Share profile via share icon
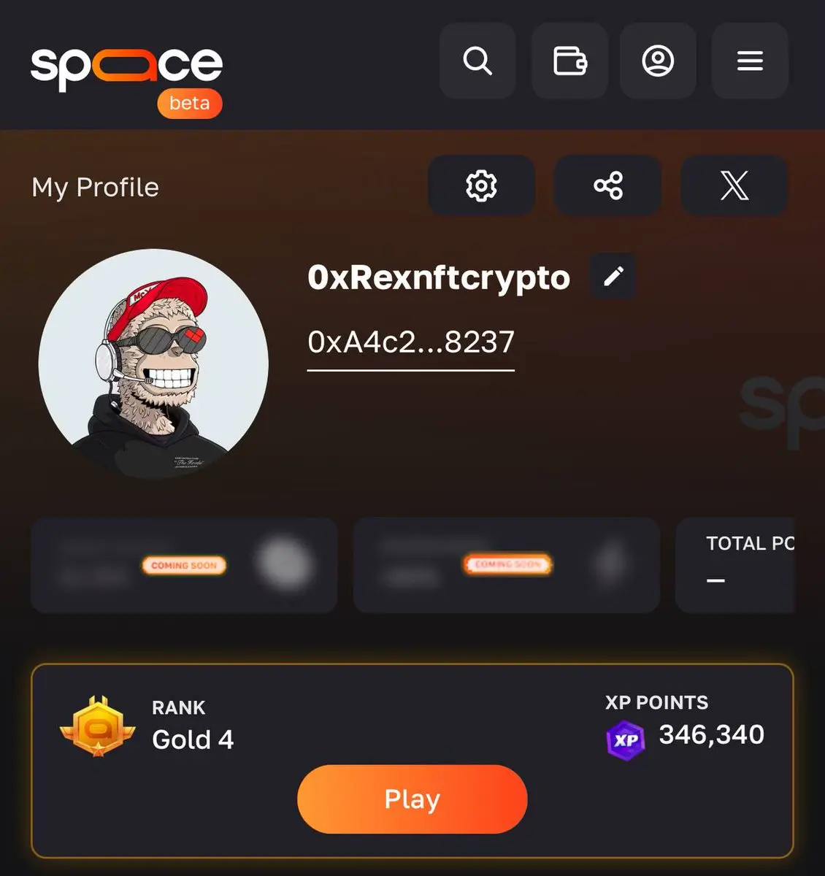Viewport: 825px width, 876px height. point(608,185)
